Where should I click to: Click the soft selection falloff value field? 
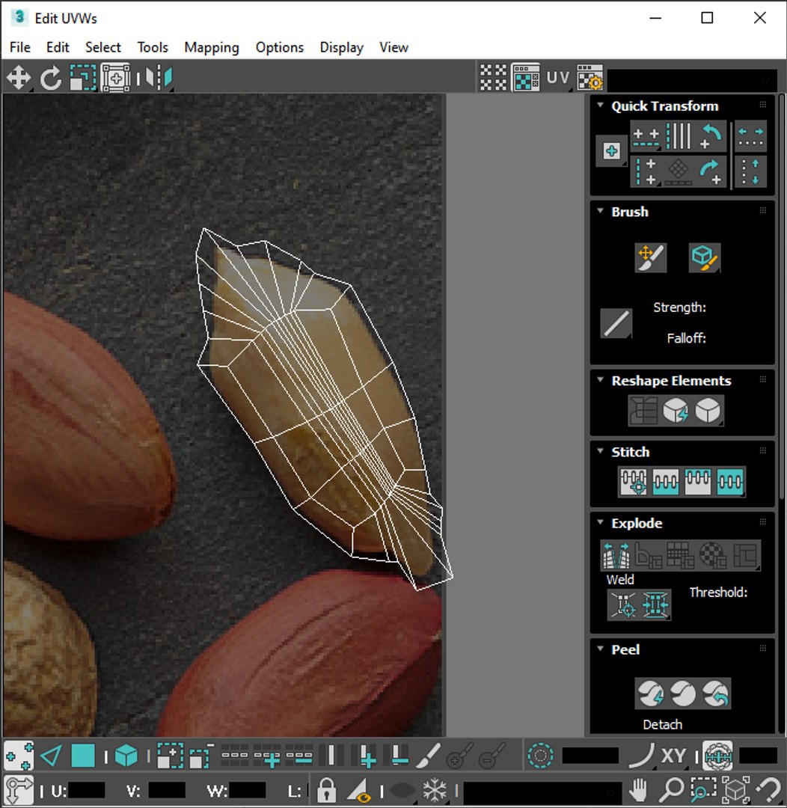[x=590, y=756]
